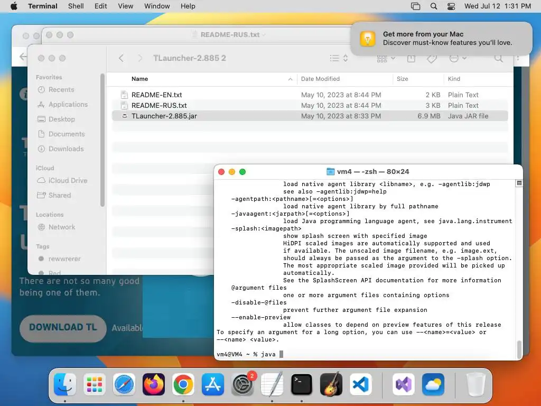This screenshot has height=406, width=541.
Task: Open Launchpad from the Dock
Action: (95, 384)
